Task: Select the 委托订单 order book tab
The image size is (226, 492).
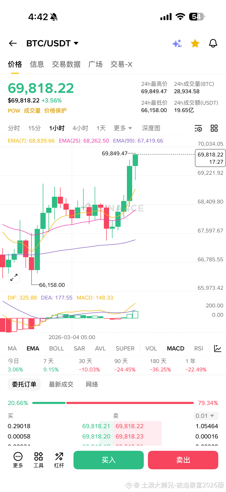Action: 24,385
